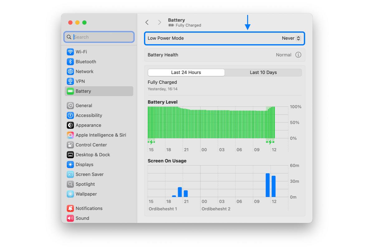The height and width of the screenshot is (249, 374).
Task: Click the Ordibehesht 2 date label
Action: click(216, 209)
